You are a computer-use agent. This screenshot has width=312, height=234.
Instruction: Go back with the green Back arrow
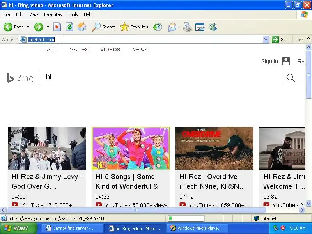point(8,27)
